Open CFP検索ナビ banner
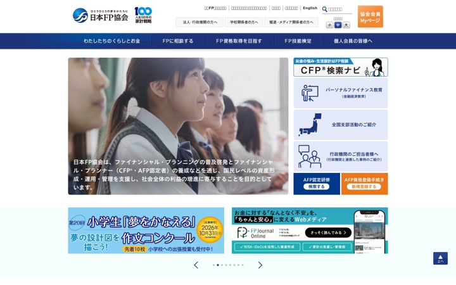This screenshot has height=285, width=456. [341, 67]
